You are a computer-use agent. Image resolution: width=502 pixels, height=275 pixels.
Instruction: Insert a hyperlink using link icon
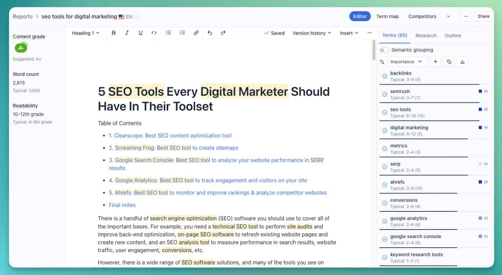coord(196,33)
